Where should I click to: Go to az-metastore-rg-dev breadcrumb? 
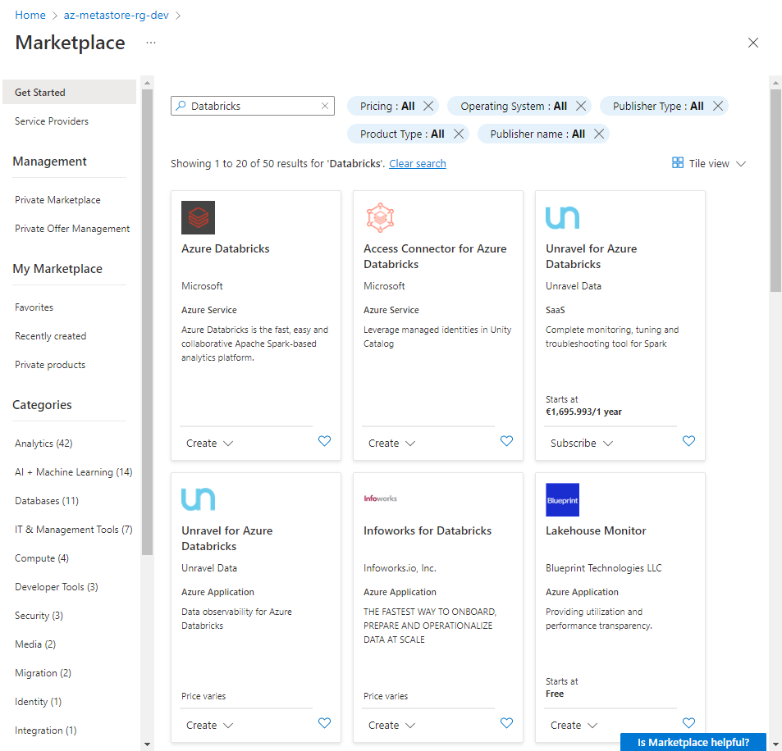click(116, 15)
